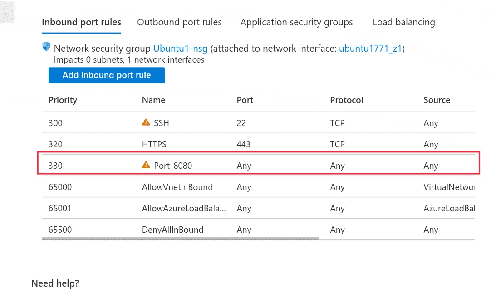
Task: Click the AzureLoadBalancer source cell
Action: pyautogui.click(x=449, y=208)
